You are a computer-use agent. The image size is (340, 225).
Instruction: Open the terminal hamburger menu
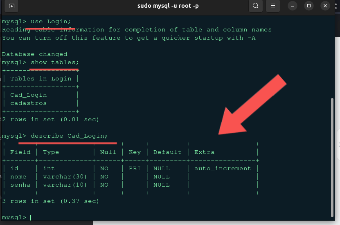pyautogui.click(x=273, y=6)
